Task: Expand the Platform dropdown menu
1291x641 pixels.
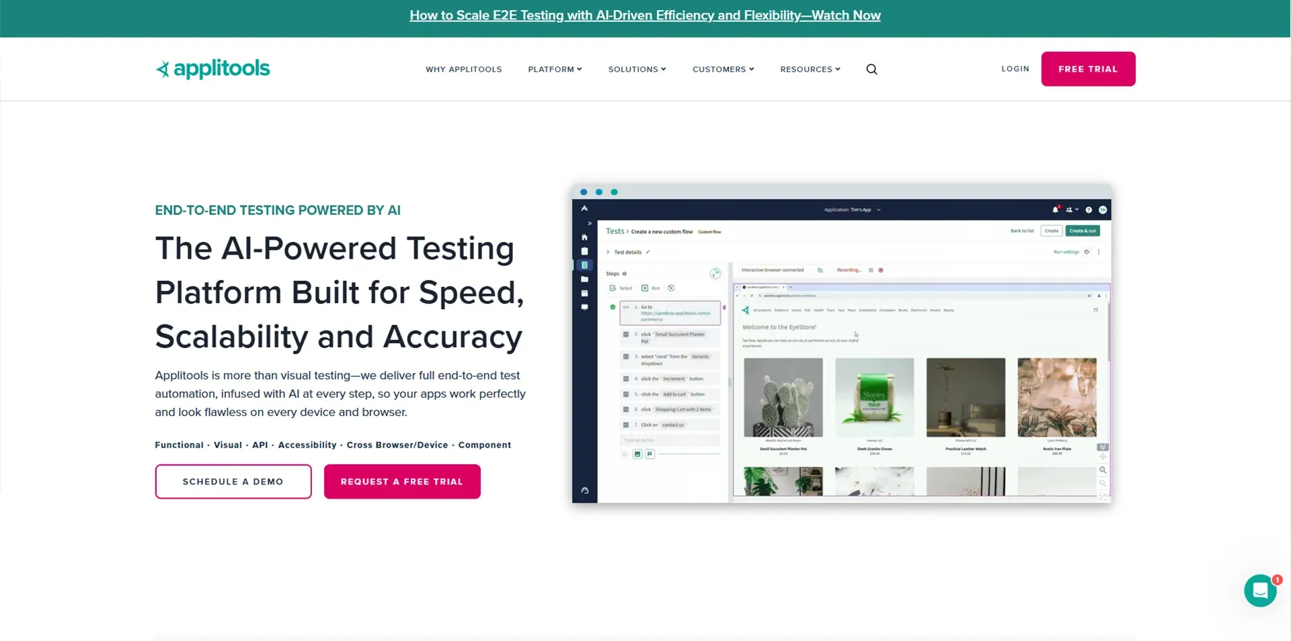Action: coord(555,69)
